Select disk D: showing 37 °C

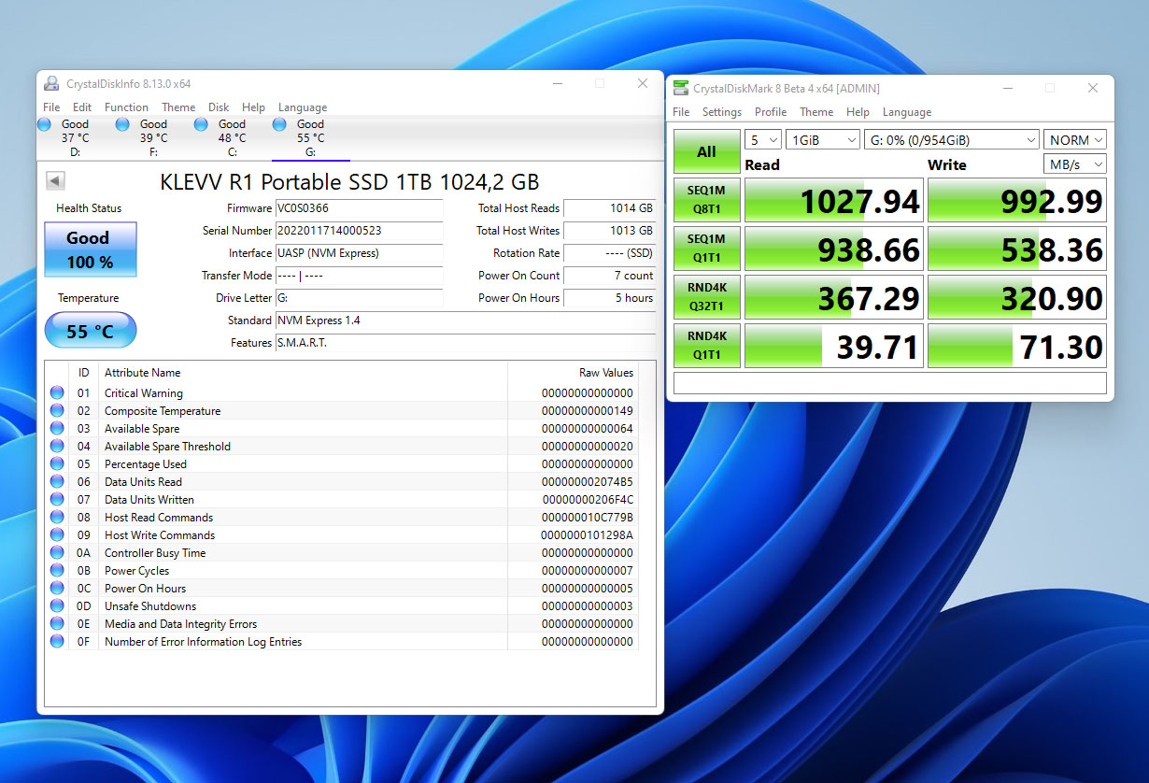(x=75, y=137)
